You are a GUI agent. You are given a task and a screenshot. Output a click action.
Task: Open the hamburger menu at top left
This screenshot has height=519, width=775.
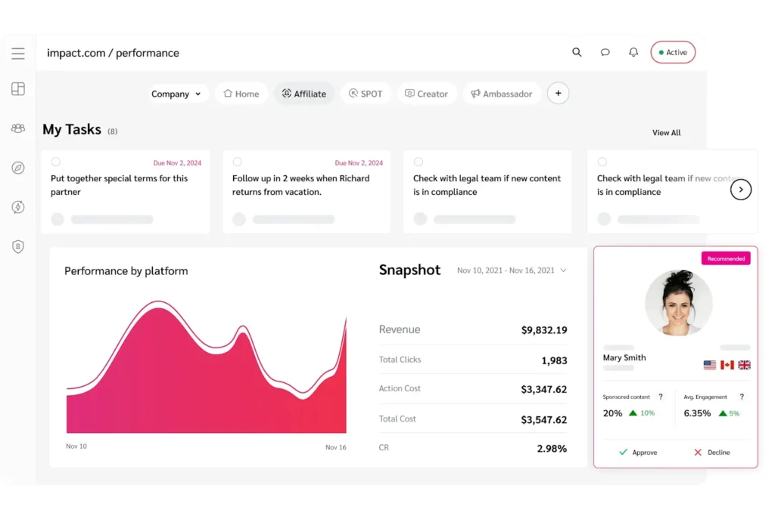[x=18, y=53]
